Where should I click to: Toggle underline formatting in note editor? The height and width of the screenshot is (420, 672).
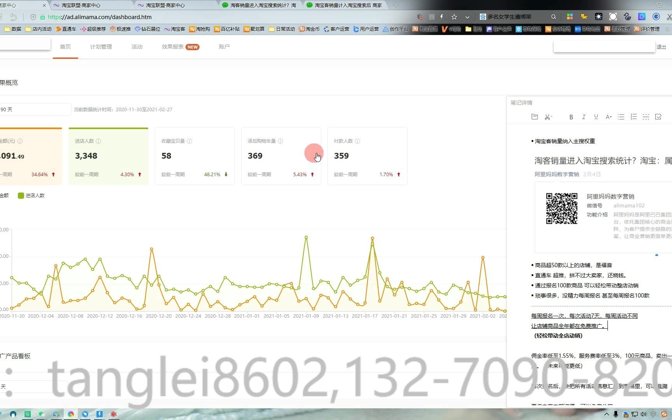[x=596, y=117]
